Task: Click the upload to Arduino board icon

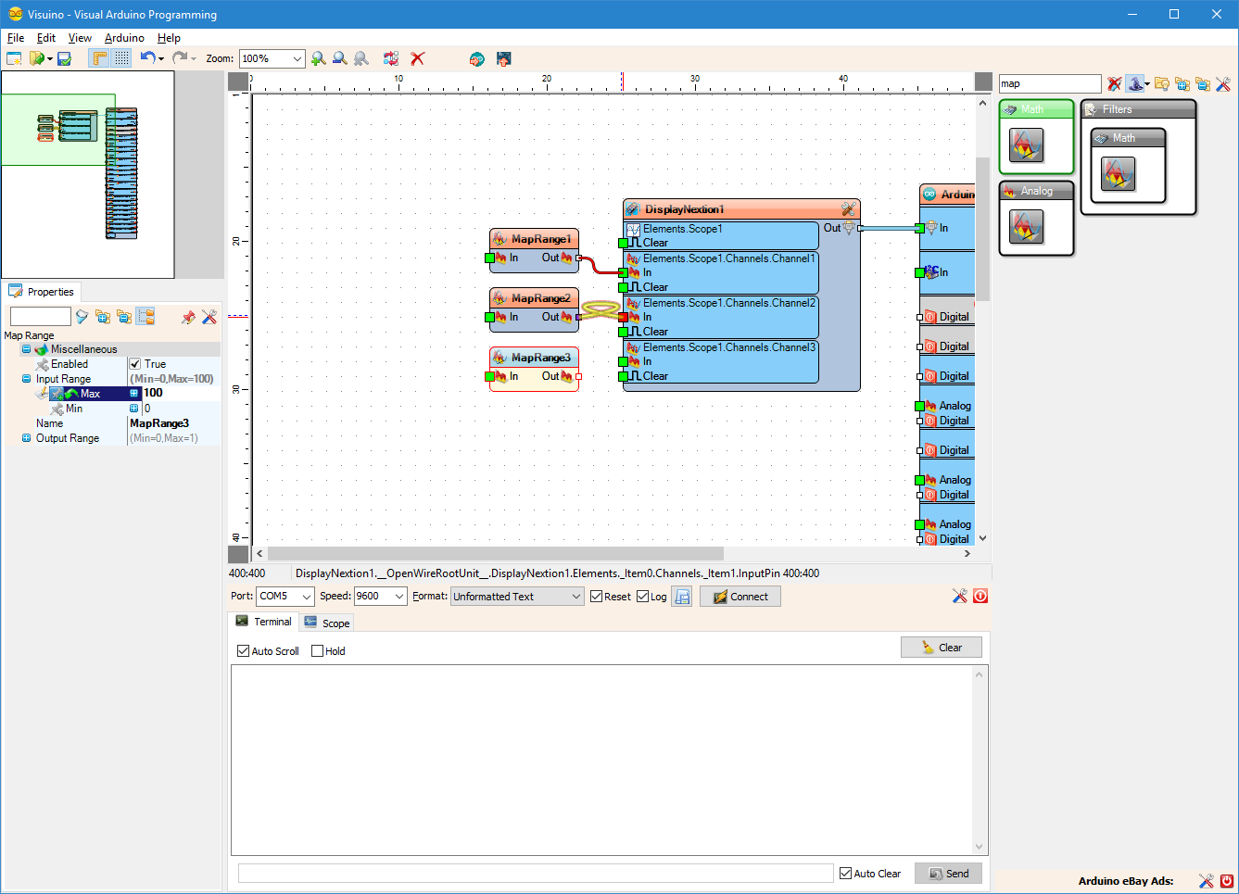Action: [x=503, y=58]
